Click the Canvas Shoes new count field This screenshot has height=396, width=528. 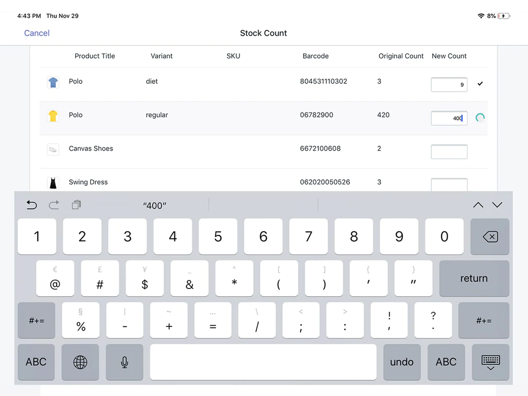click(x=449, y=152)
